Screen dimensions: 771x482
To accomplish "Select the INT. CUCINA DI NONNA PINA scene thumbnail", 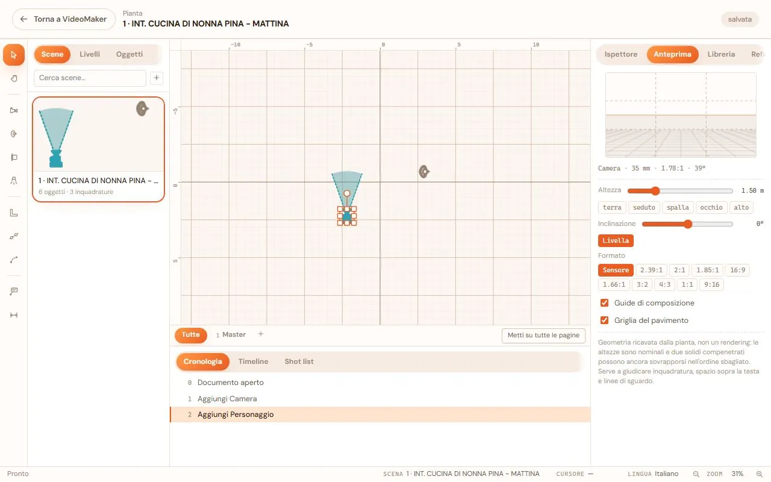I will click(x=98, y=149).
